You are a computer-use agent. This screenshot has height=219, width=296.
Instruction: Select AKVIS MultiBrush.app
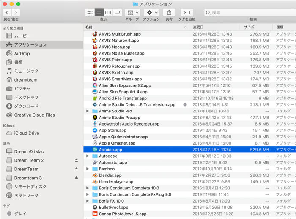point(190,34)
